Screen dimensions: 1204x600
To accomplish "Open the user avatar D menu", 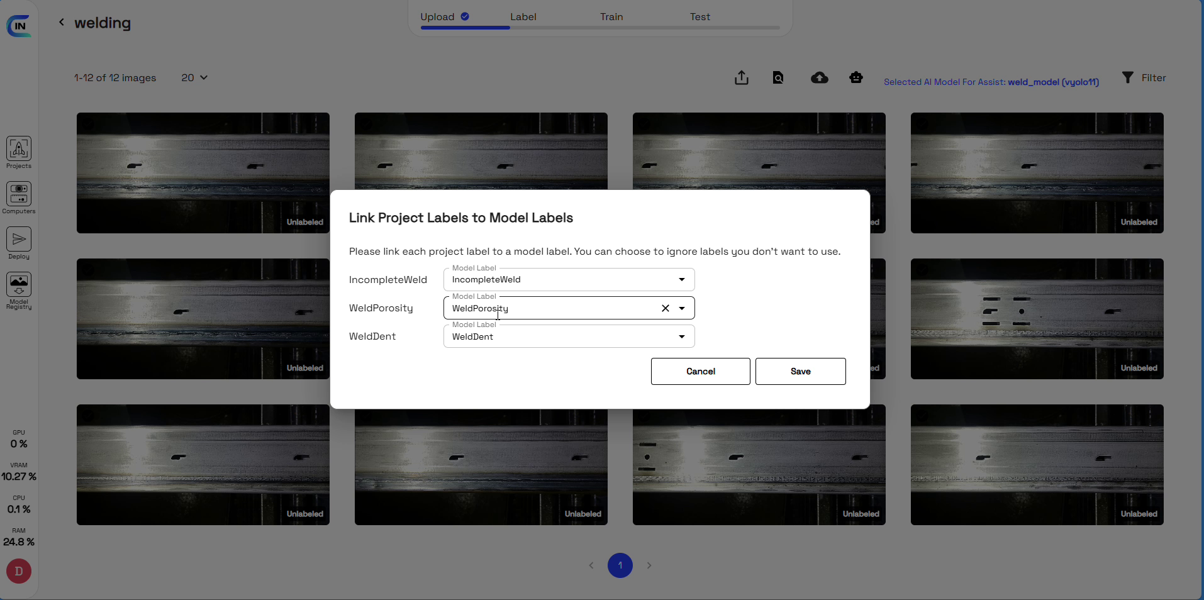I will tap(18, 571).
